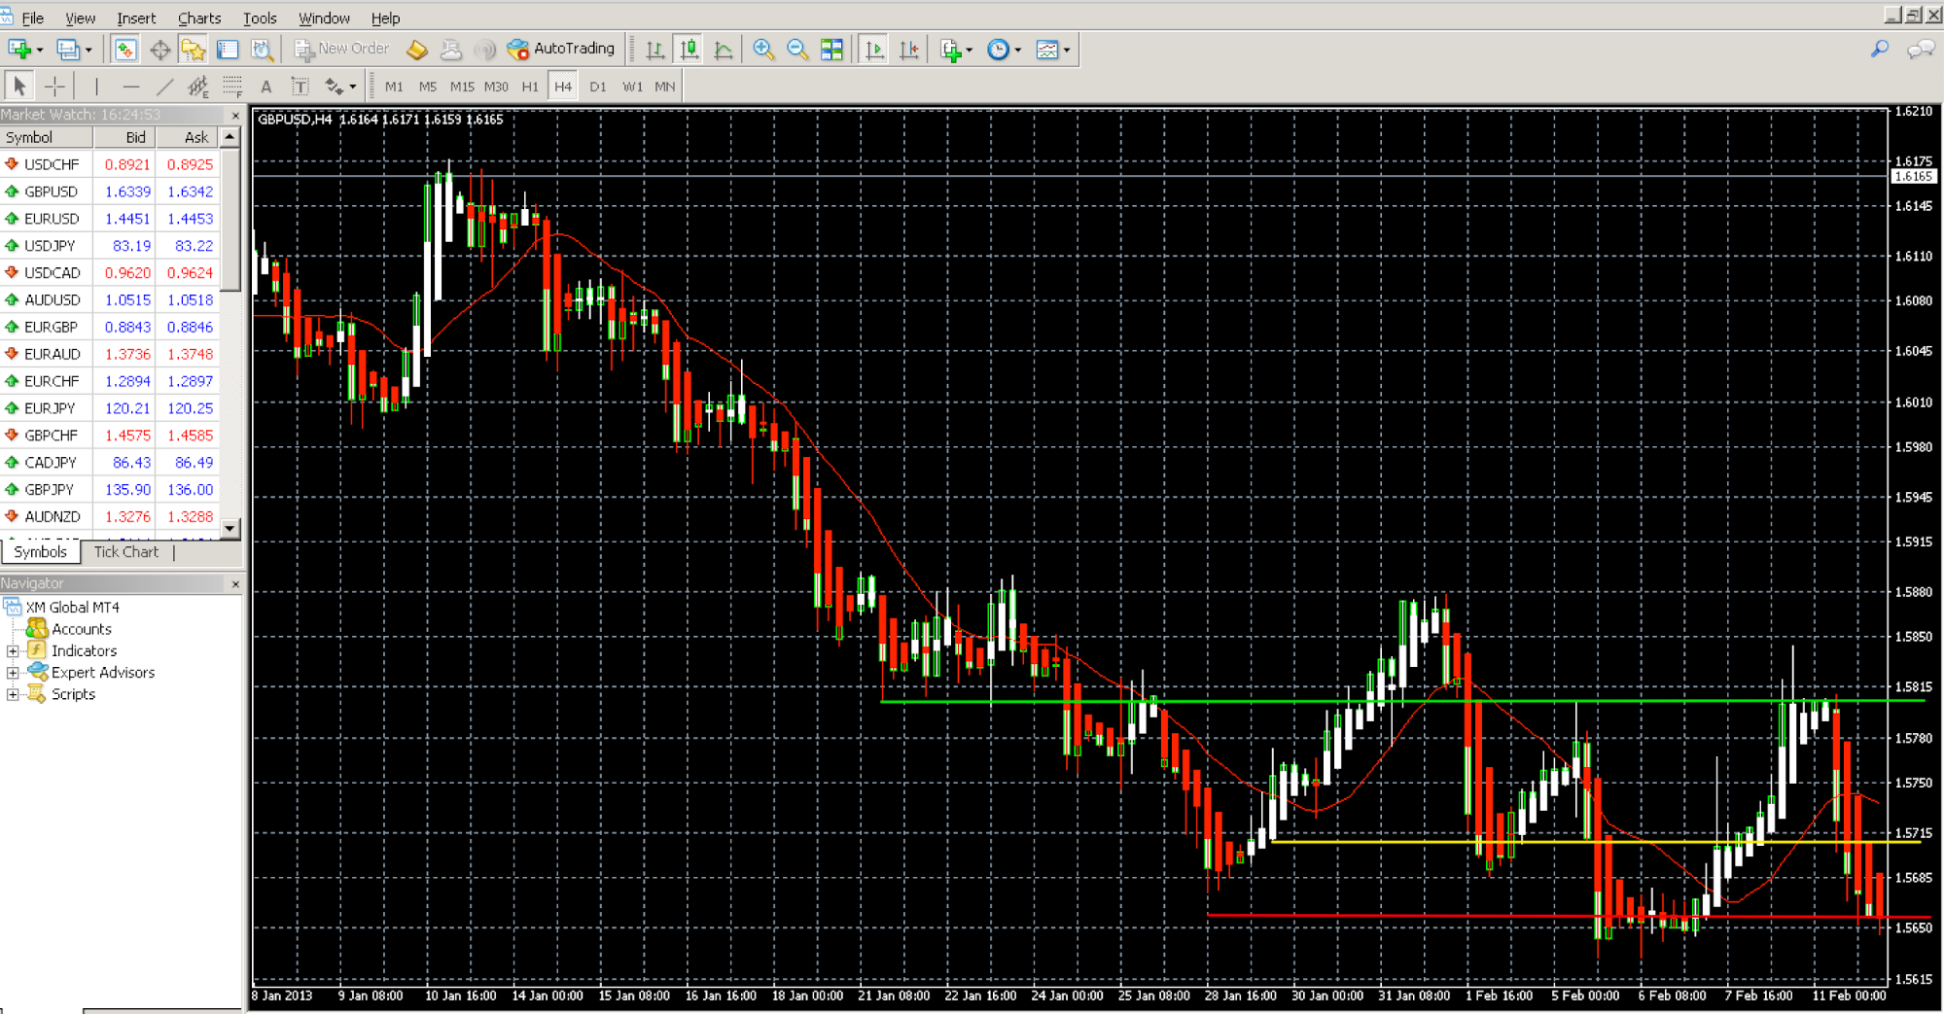Toggle chart shift on
This screenshot has height=1014, width=1944.
908,48
